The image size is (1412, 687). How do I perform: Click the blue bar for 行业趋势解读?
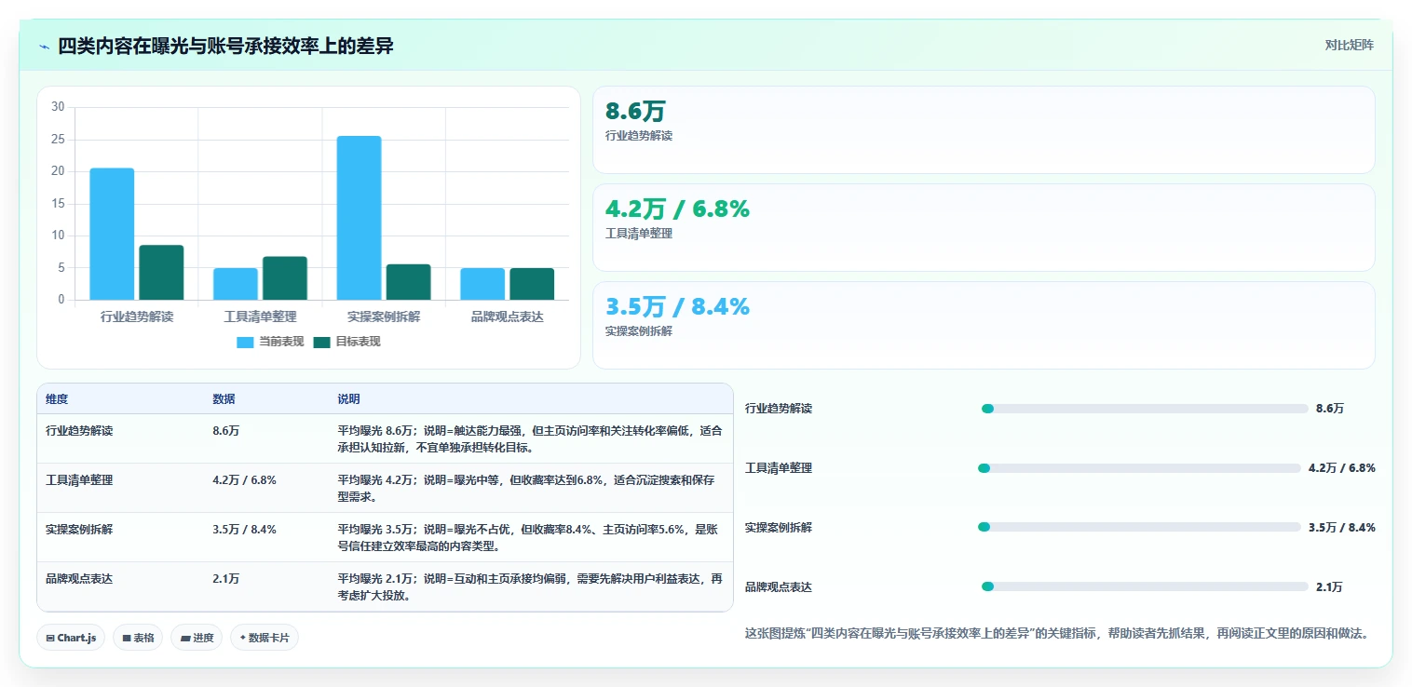(x=112, y=234)
